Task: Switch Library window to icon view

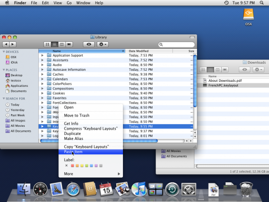Action: click(x=47, y=44)
